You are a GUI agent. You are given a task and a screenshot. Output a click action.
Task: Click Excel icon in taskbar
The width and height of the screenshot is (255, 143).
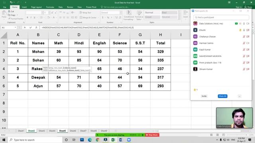pyautogui.click(x=113, y=140)
